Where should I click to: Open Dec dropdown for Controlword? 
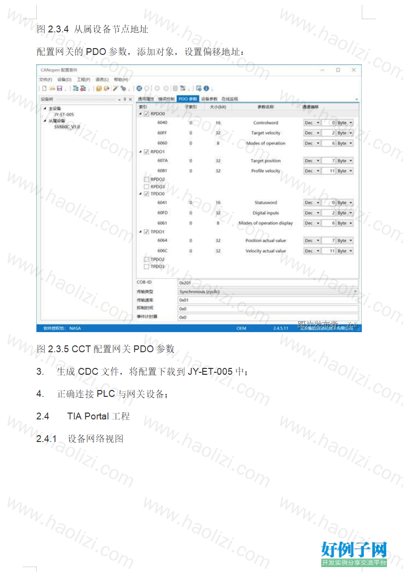pos(312,123)
